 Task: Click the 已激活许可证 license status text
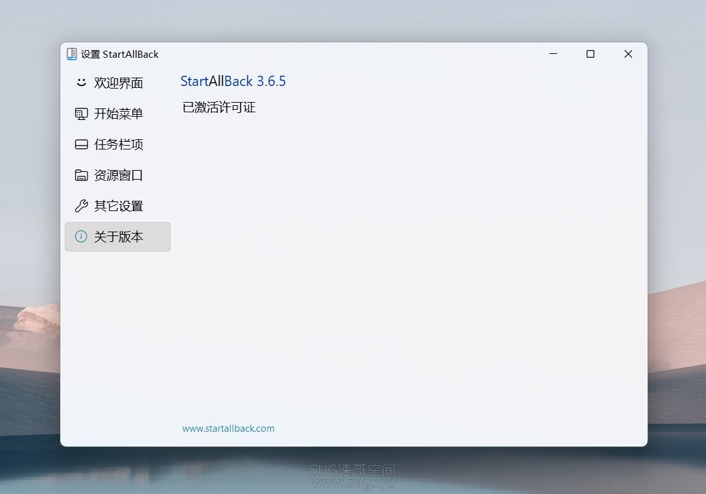pos(219,107)
